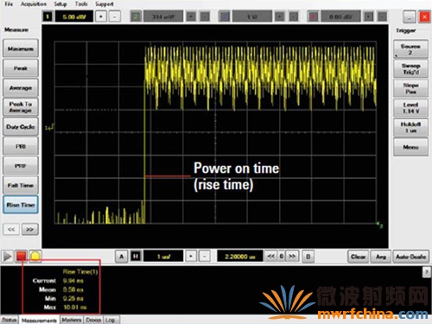Click the Duty Cycle measure button
The width and height of the screenshot is (432, 324).
point(21,127)
